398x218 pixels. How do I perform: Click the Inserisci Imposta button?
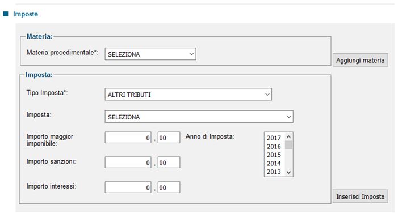click(x=360, y=196)
